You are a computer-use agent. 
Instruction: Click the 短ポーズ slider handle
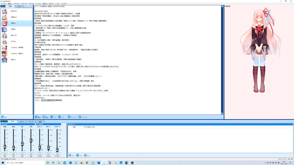[40, 147]
